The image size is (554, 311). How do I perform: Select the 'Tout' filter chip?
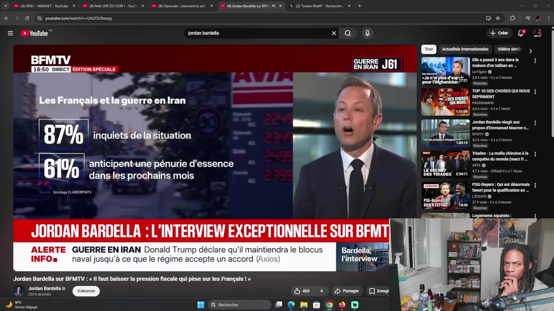(x=428, y=49)
